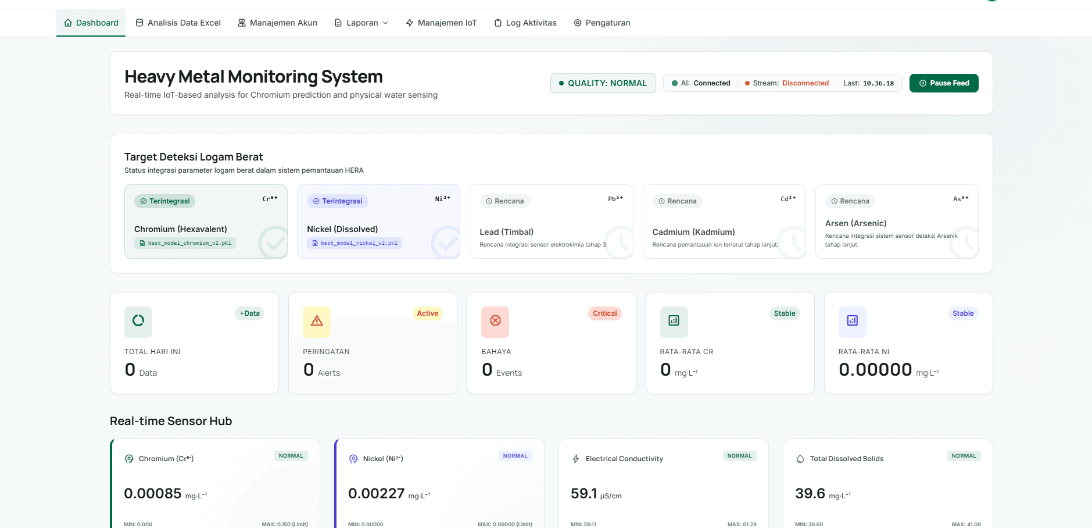Go to Analisis Data Excel

pos(178,23)
